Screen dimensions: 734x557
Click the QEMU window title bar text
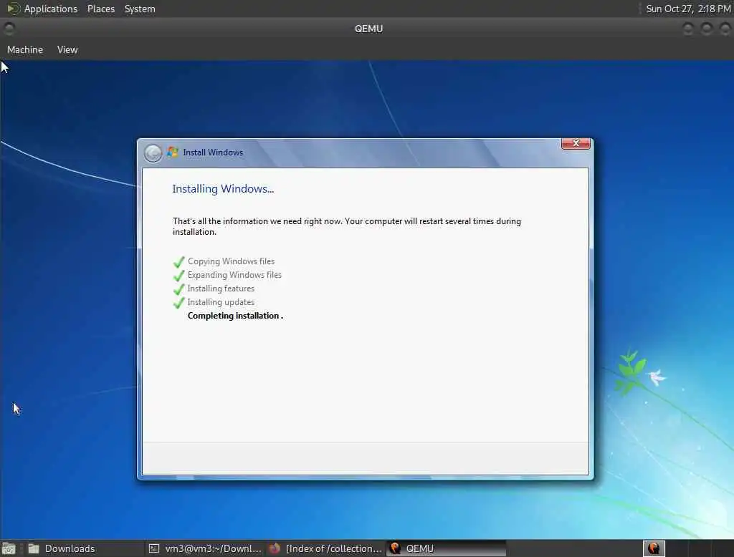pos(369,29)
